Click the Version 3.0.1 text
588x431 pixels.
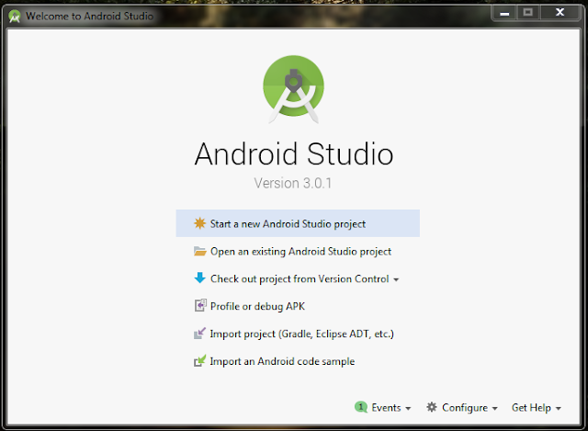pos(293,183)
